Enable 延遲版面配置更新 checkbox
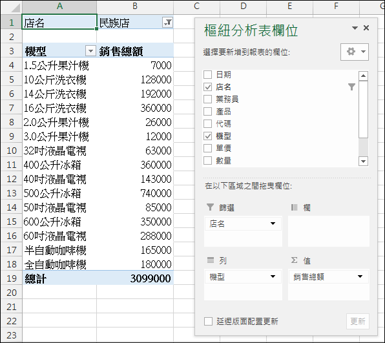Image resolution: width=385 pixels, height=343 pixels. pyautogui.click(x=208, y=321)
